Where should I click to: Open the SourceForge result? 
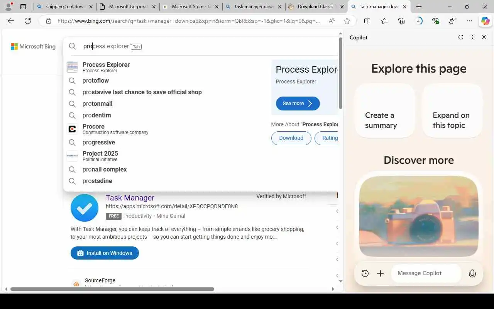click(x=100, y=280)
